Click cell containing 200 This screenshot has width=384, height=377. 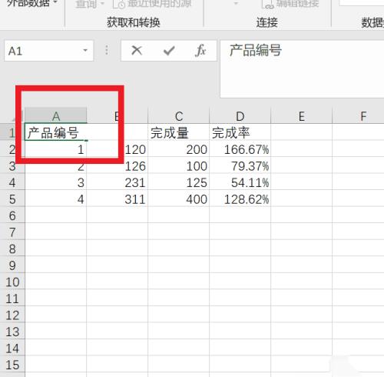pyautogui.click(x=179, y=149)
